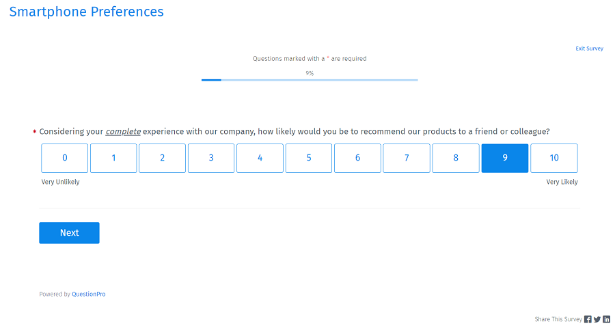Pick rating 6 on the scale
Image resolution: width=615 pixels, height=328 pixels.
358,158
